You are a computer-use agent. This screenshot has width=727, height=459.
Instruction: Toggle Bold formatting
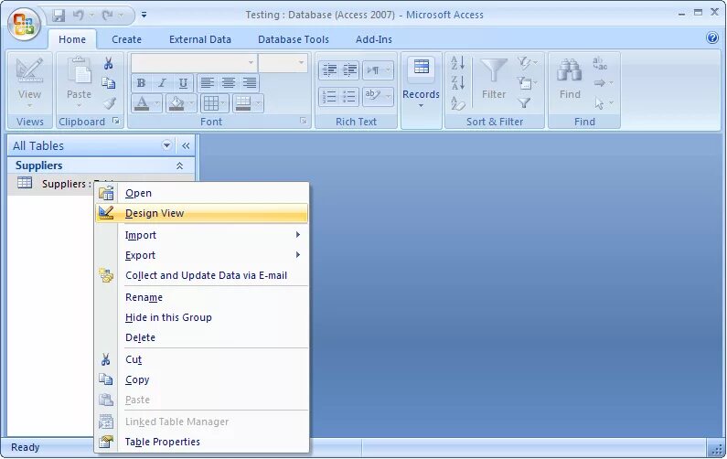pos(141,83)
